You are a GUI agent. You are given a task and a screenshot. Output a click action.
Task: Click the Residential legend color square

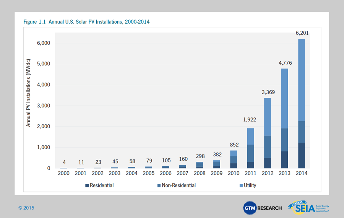click(87, 185)
